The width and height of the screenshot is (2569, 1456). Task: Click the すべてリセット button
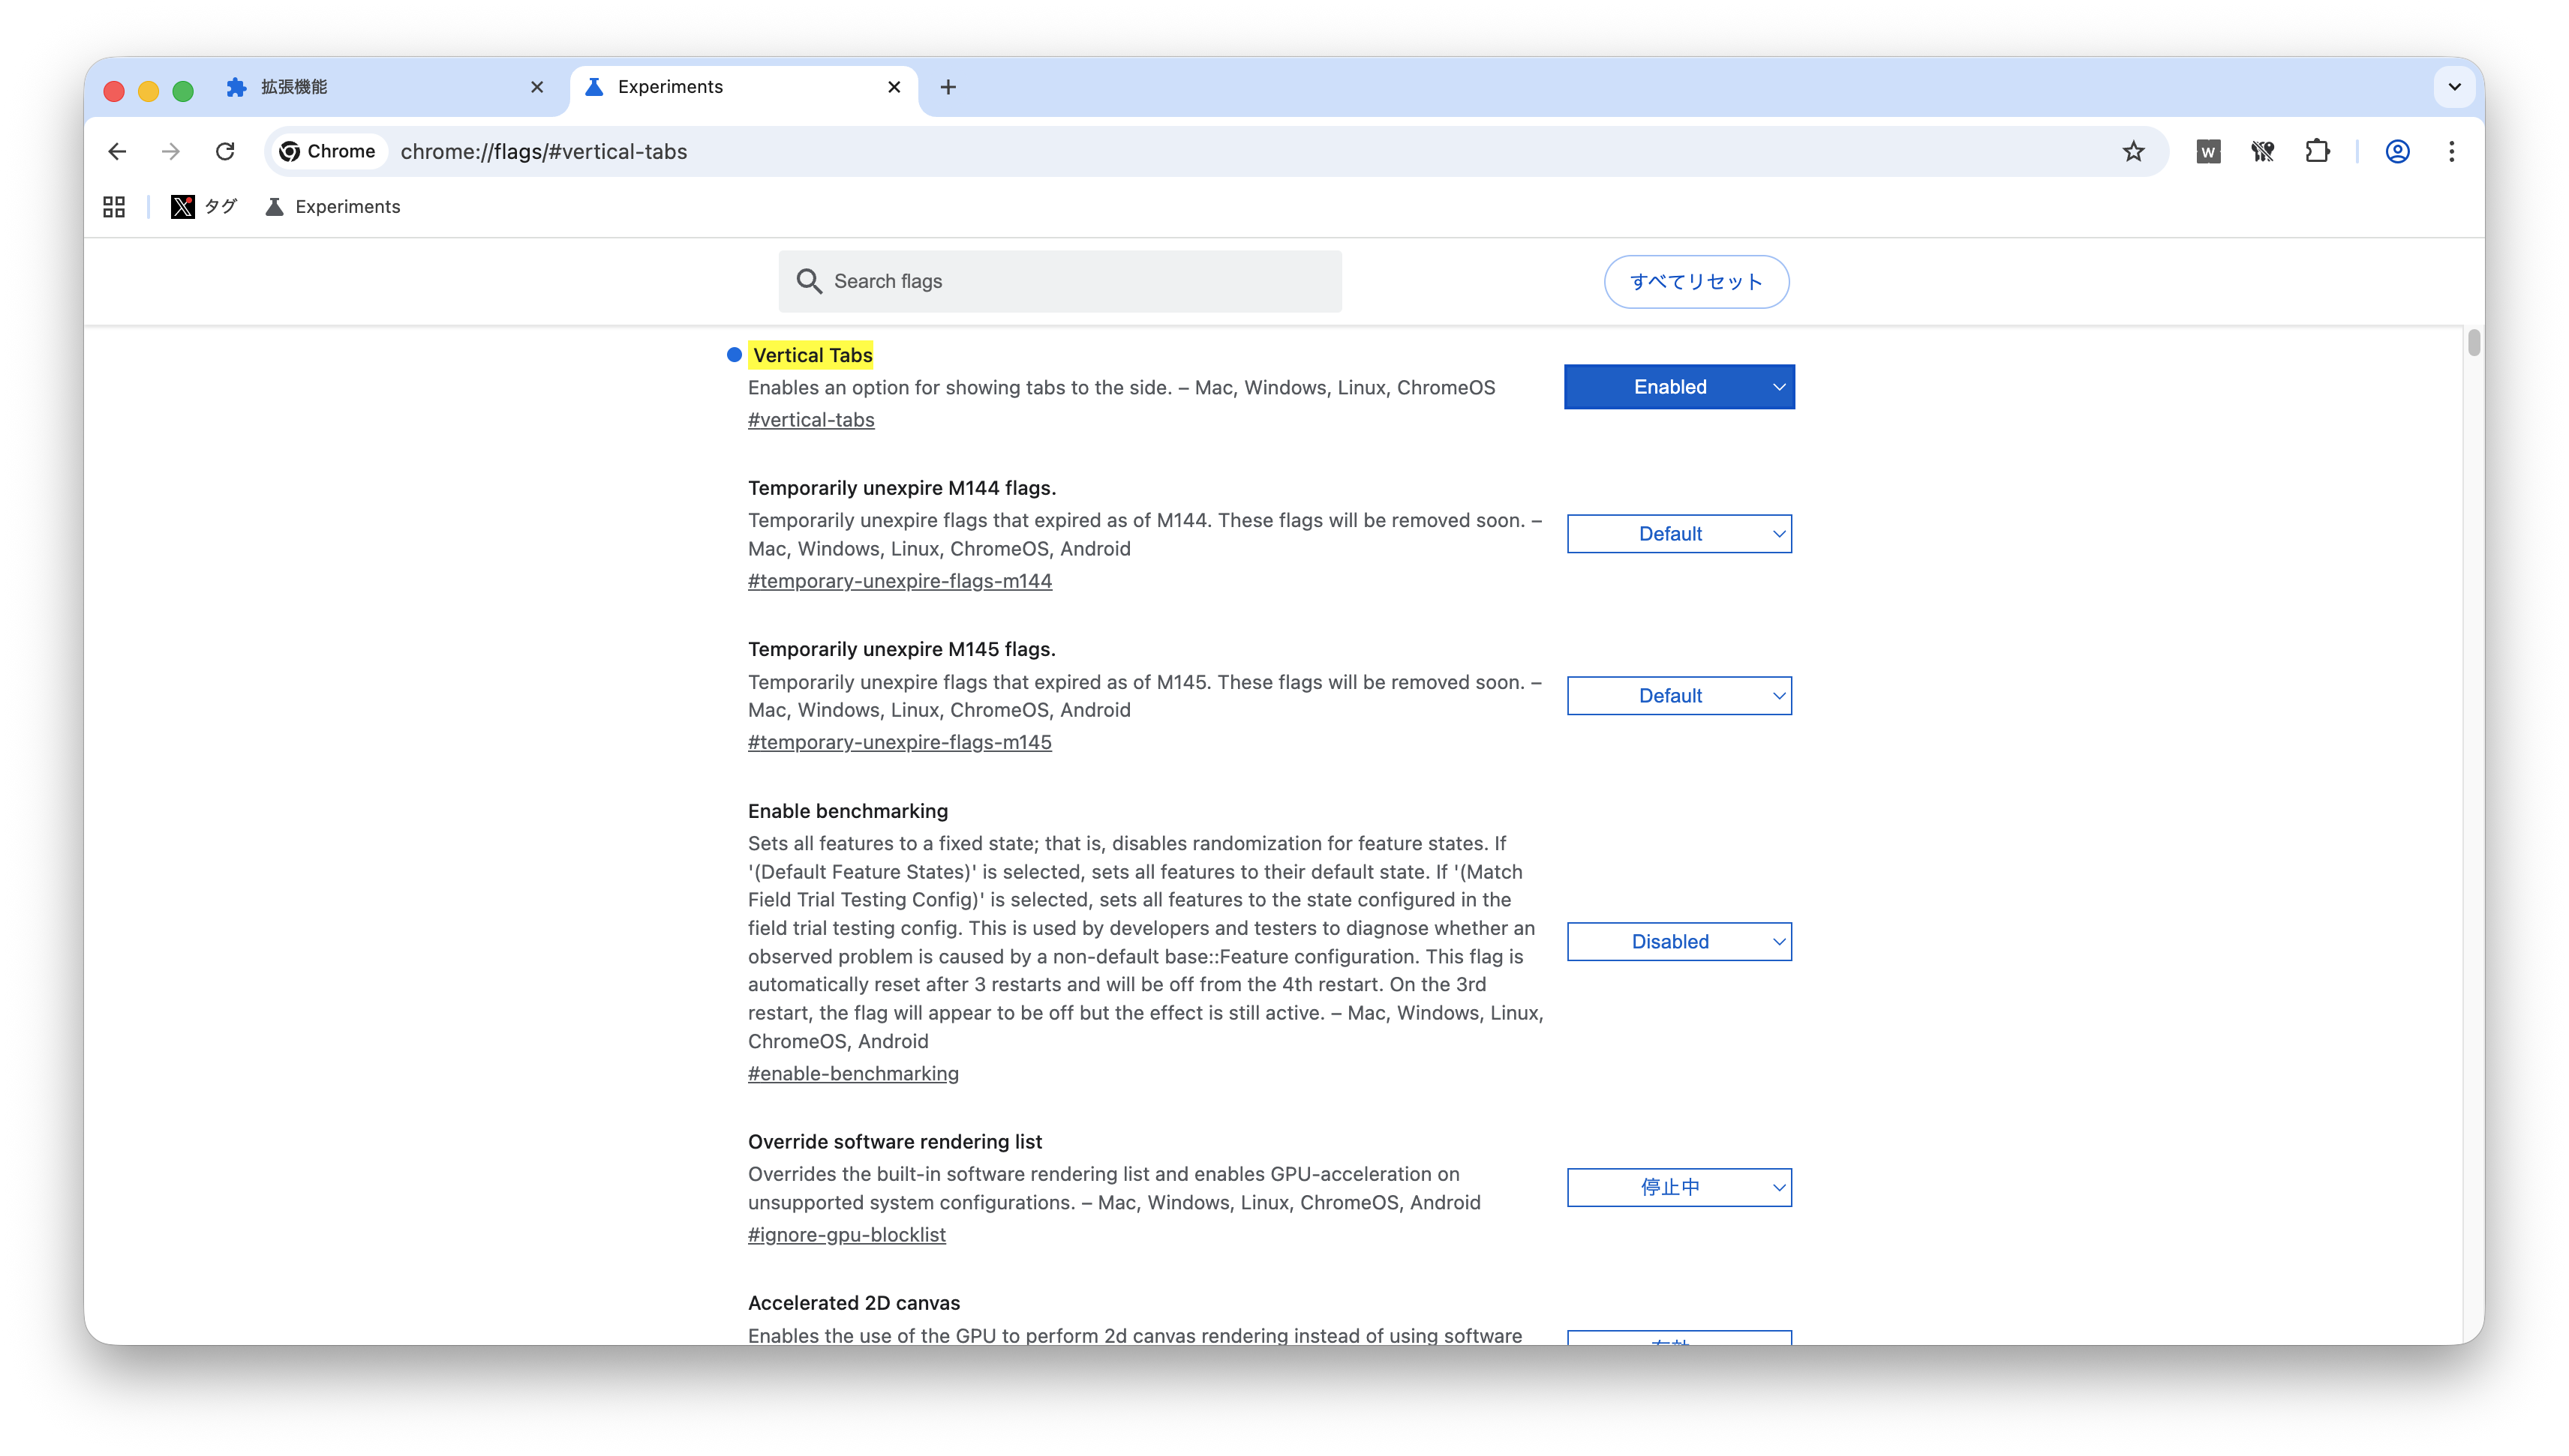(x=1696, y=282)
